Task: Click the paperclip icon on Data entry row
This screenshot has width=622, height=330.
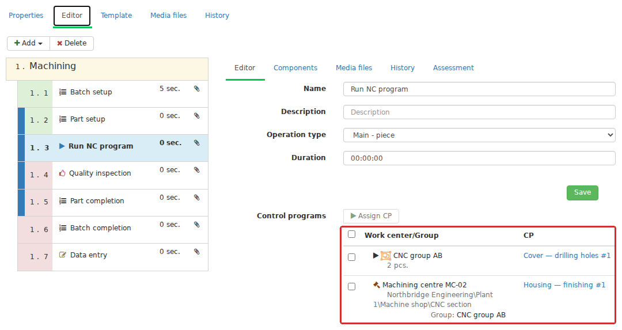Action: [197, 252]
